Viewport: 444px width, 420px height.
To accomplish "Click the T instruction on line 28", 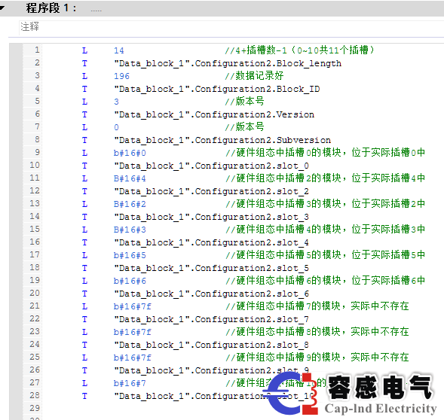I will 84,396.
